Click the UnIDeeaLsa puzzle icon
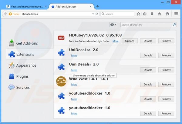The height and width of the screenshot is (124, 182). click(61, 52)
